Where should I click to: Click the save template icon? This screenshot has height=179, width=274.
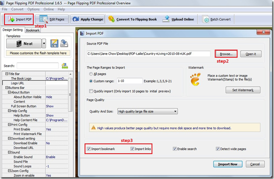point(54,43)
